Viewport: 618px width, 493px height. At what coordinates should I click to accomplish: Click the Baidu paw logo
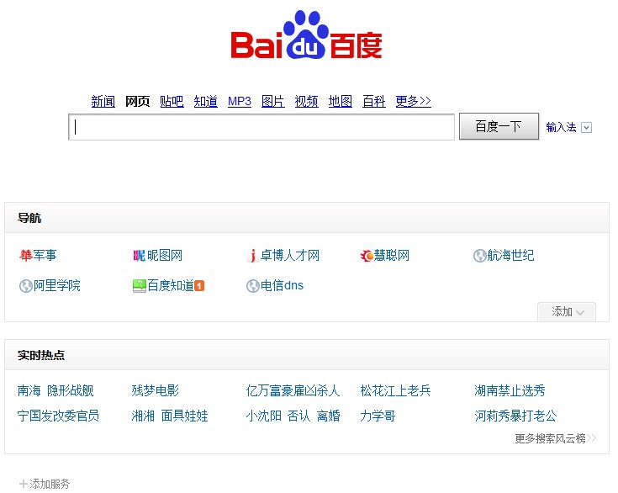(306, 34)
